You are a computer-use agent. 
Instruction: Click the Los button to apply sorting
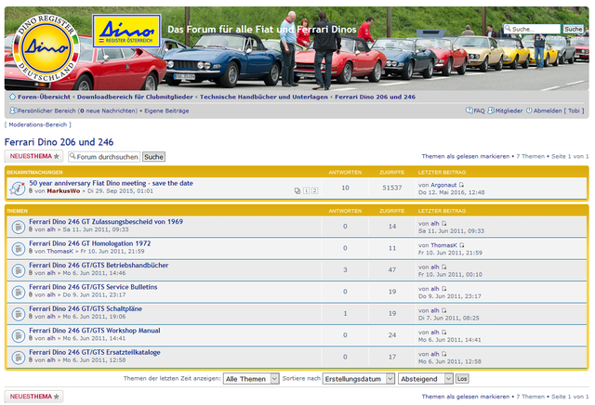(x=462, y=379)
